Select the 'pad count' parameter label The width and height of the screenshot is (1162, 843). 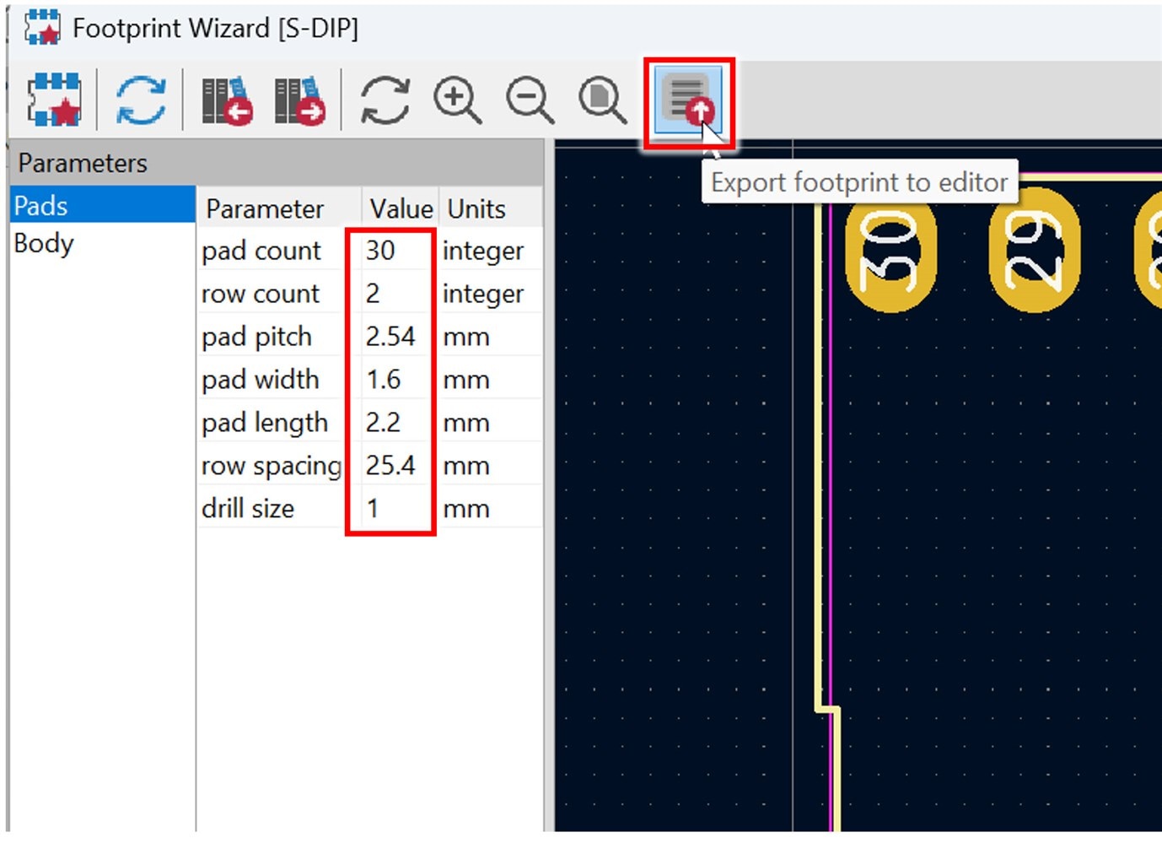tap(261, 251)
